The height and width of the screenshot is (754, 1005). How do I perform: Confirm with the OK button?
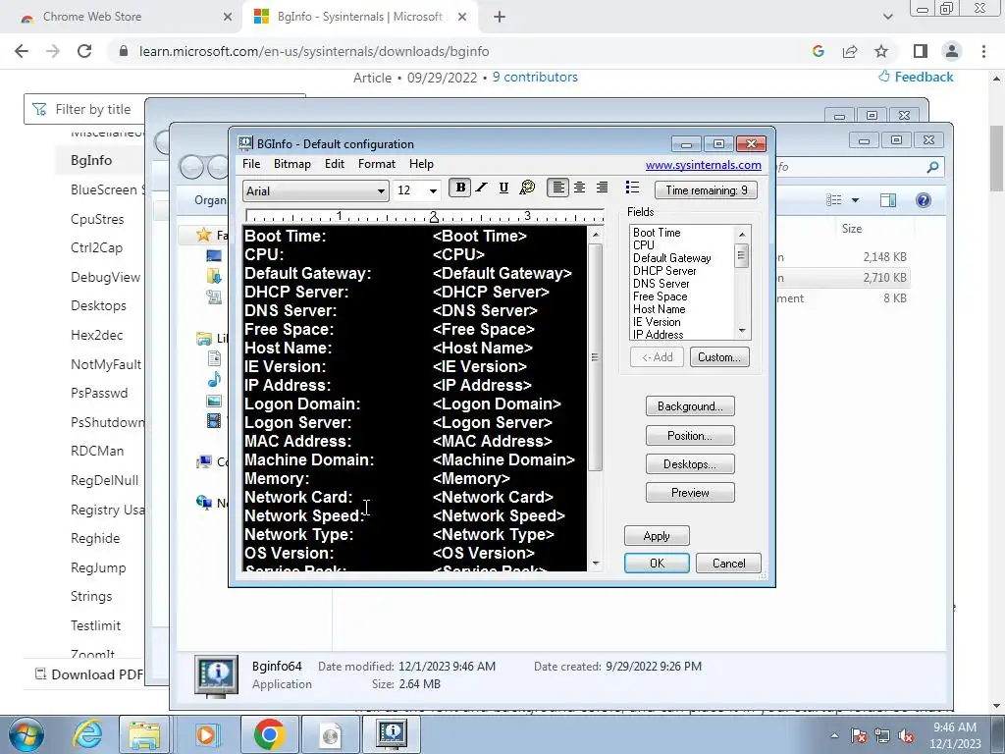coord(657,564)
